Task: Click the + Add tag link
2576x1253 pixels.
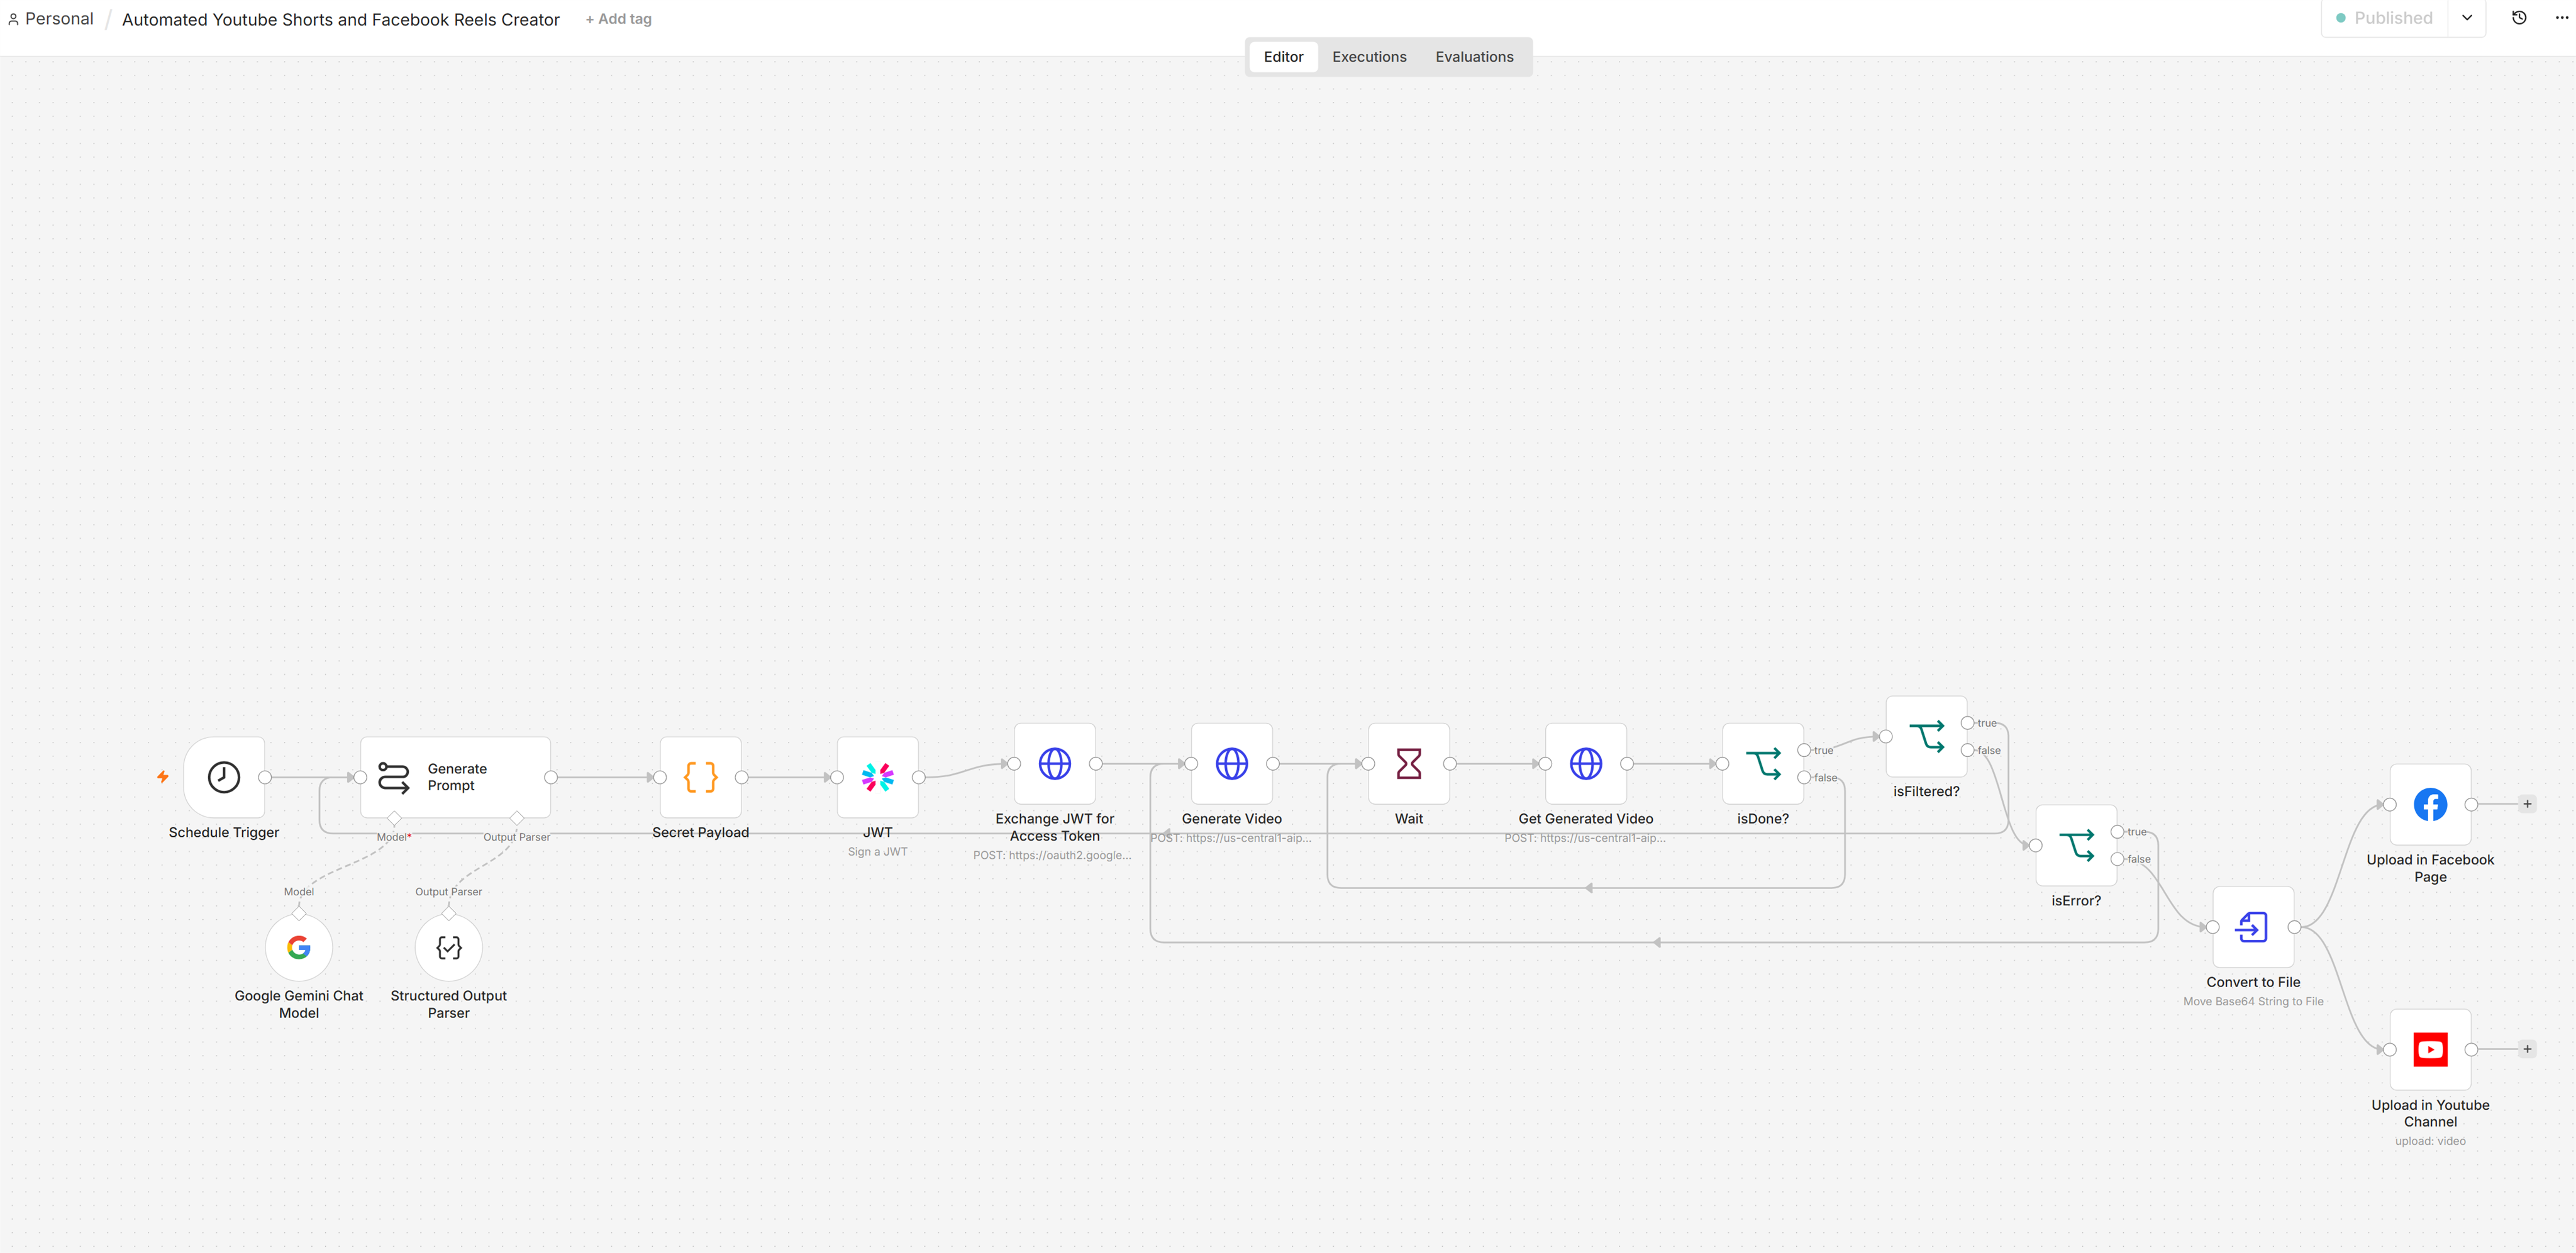Action: pos(618,19)
